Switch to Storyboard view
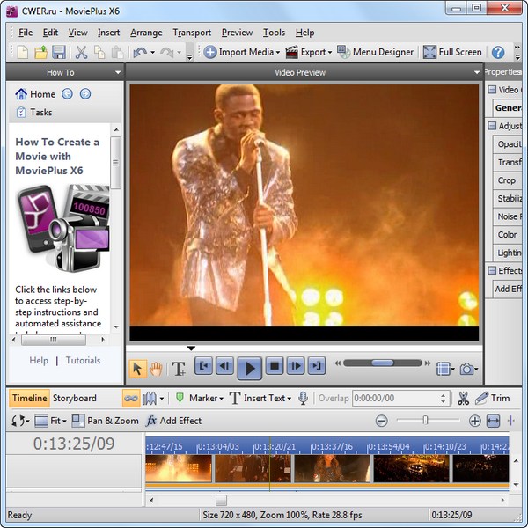This screenshot has width=528, height=528. [x=75, y=399]
